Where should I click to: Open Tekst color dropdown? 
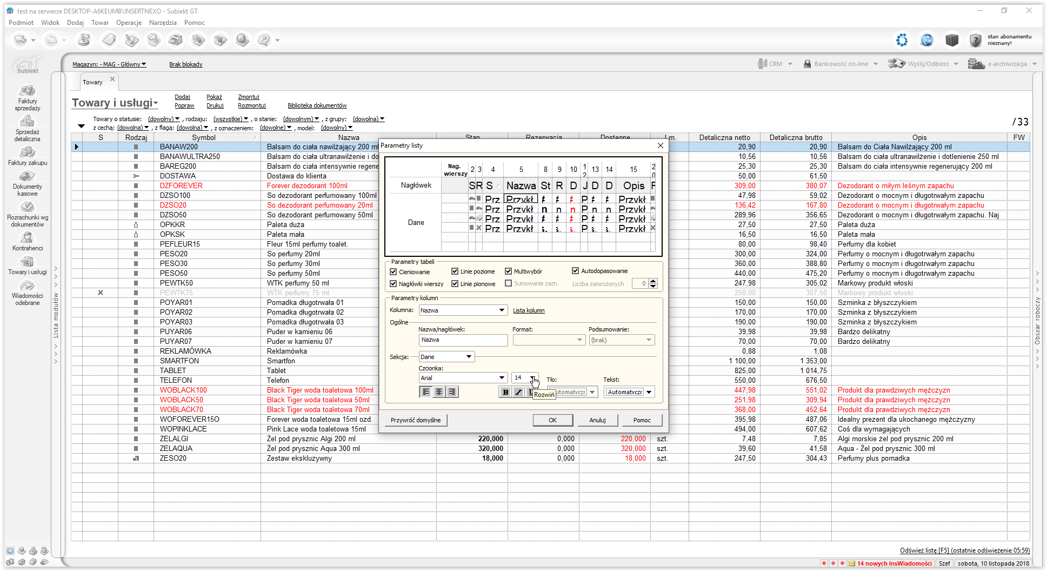630,392
